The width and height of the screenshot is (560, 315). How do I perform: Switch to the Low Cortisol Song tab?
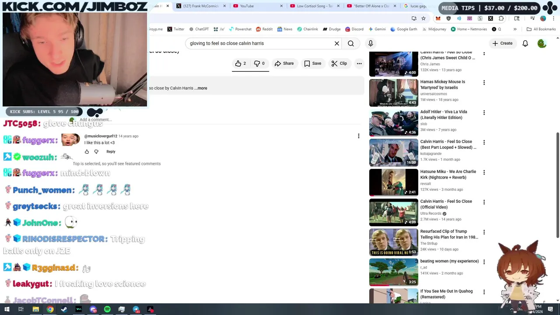tap(315, 6)
